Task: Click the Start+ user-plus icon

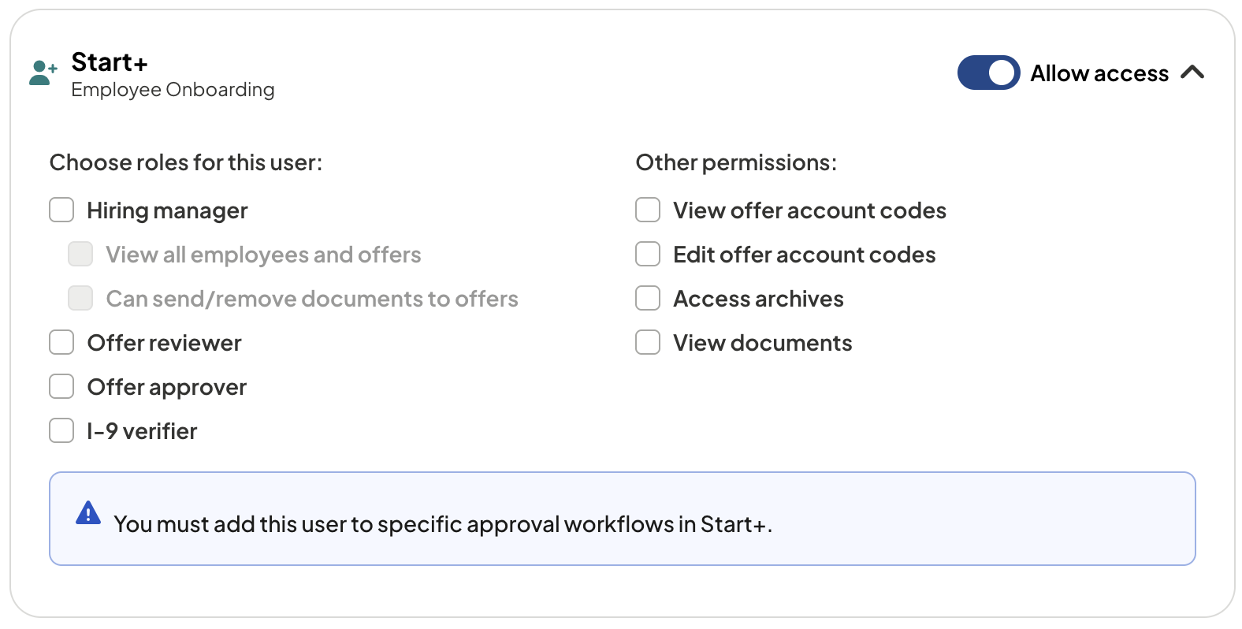Action: (x=43, y=73)
